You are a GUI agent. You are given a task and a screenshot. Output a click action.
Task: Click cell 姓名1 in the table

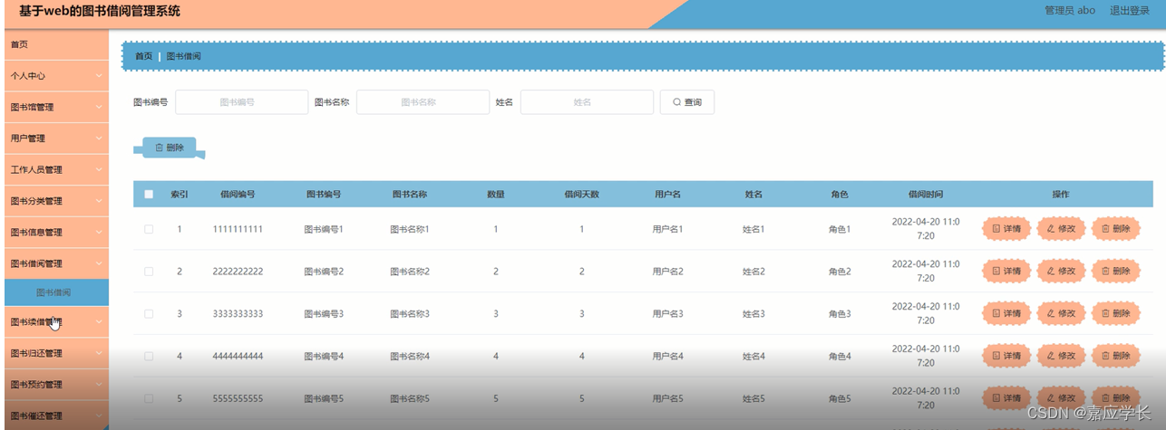[753, 229]
